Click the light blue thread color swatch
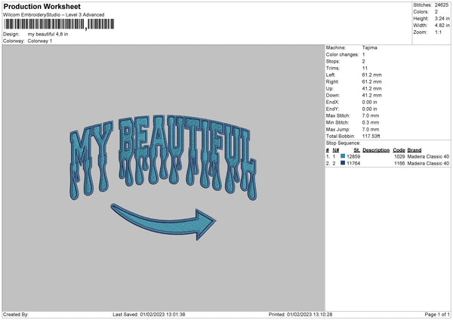 [x=343, y=156]
